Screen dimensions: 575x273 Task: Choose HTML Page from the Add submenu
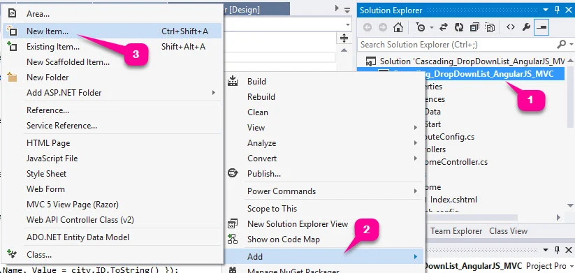tap(112, 143)
